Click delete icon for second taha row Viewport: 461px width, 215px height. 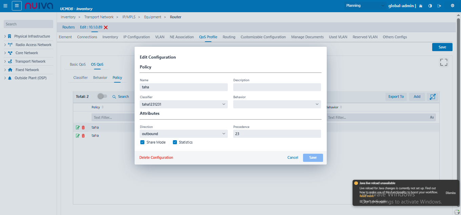pos(83,135)
